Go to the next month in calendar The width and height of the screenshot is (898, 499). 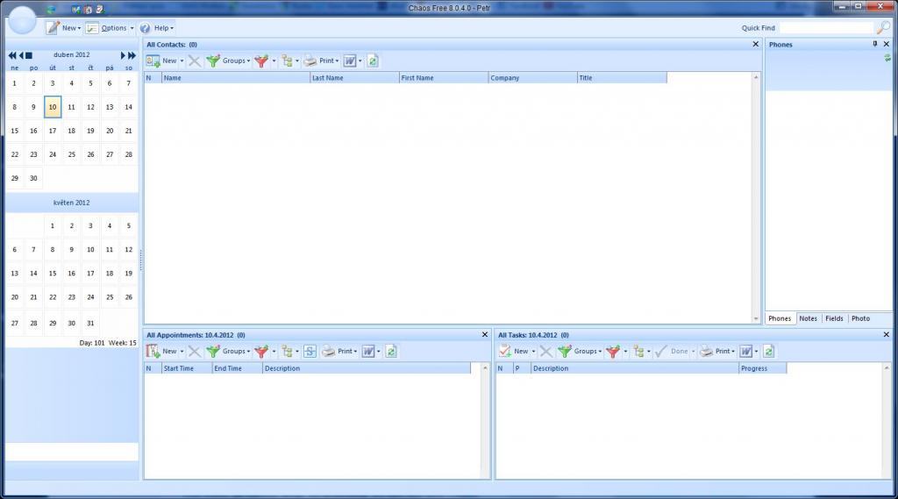click(x=122, y=55)
